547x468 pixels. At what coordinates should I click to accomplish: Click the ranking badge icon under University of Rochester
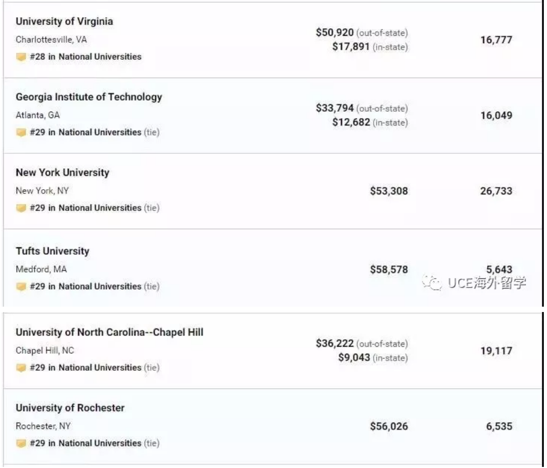tap(21, 443)
